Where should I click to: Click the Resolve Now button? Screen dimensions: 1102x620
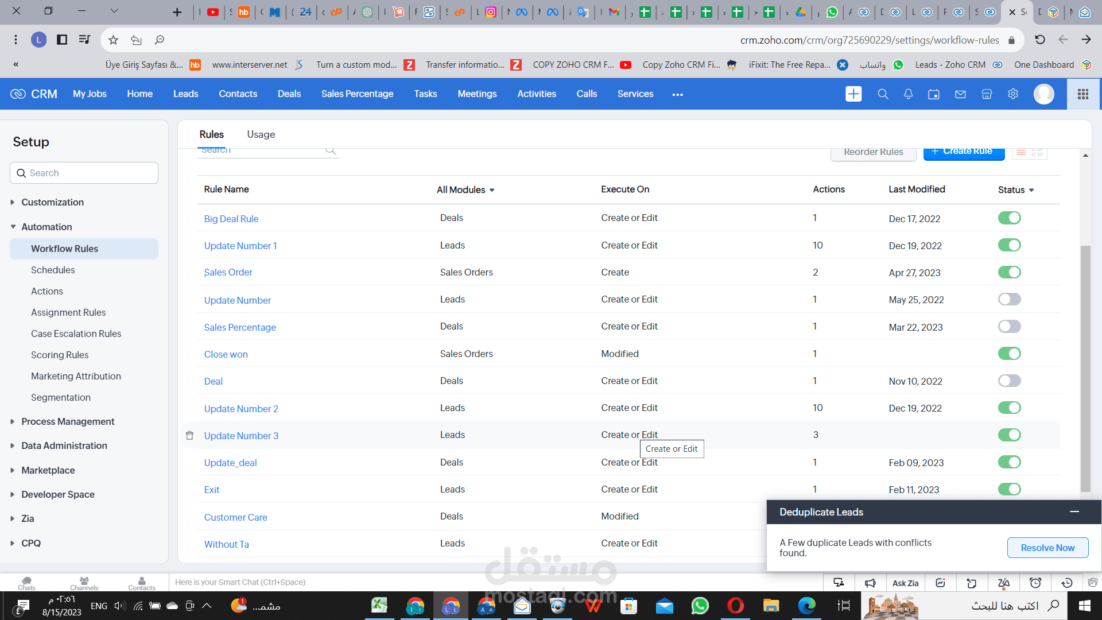(x=1047, y=547)
